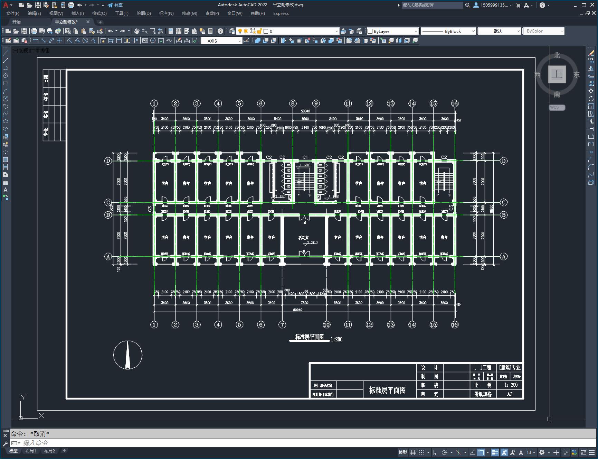Viewport: 598px width, 459px height.
Task: Select the Aligned dimension tool
Action: [x=44, y=41]
